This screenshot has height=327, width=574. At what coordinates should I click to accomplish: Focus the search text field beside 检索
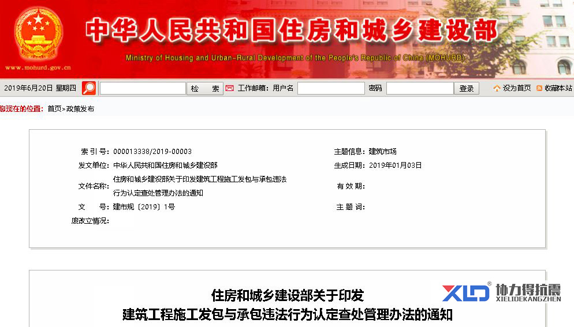[143, 88]
